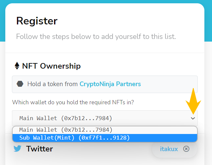Click the 'Which wallet do you hold' question text
212x165 pixels.
73,102
